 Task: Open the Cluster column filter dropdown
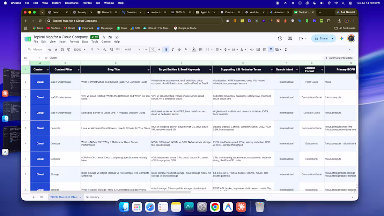(x=48, y=69)
